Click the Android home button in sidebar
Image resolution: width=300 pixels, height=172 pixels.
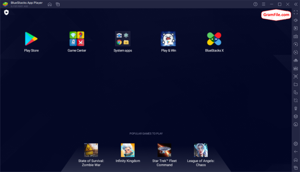click(x=296, y=160)
